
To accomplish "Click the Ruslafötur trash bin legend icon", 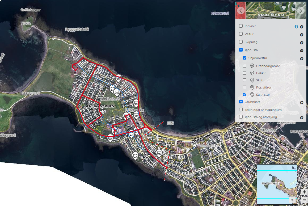I will click(x=252, y=87).
